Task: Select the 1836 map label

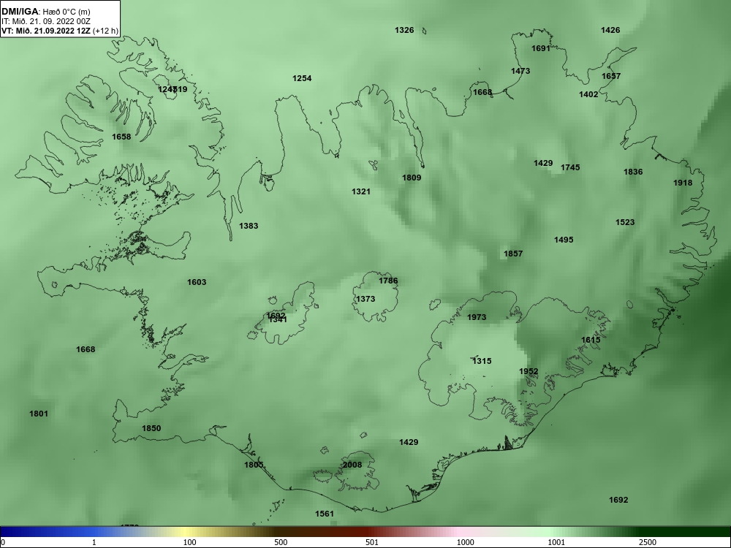Action: pyautogui.click(x=633, y=172)
